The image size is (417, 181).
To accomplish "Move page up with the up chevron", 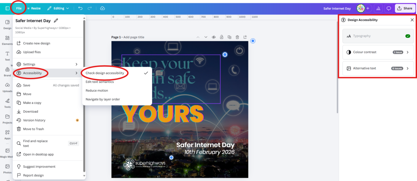I will (198, 37).
